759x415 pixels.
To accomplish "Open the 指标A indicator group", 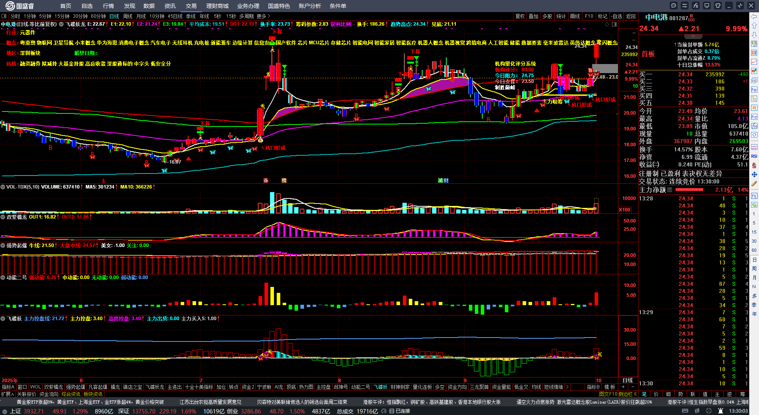I will pyautogui.click(x=8, y=387).
